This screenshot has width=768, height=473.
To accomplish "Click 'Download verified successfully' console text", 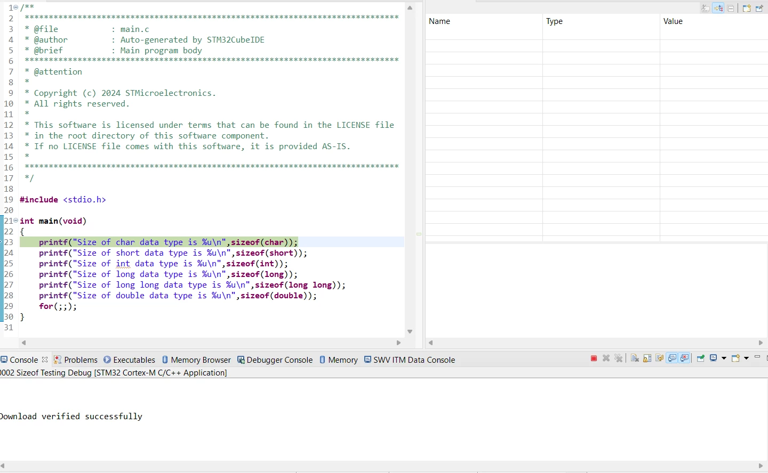I will 71,417.
